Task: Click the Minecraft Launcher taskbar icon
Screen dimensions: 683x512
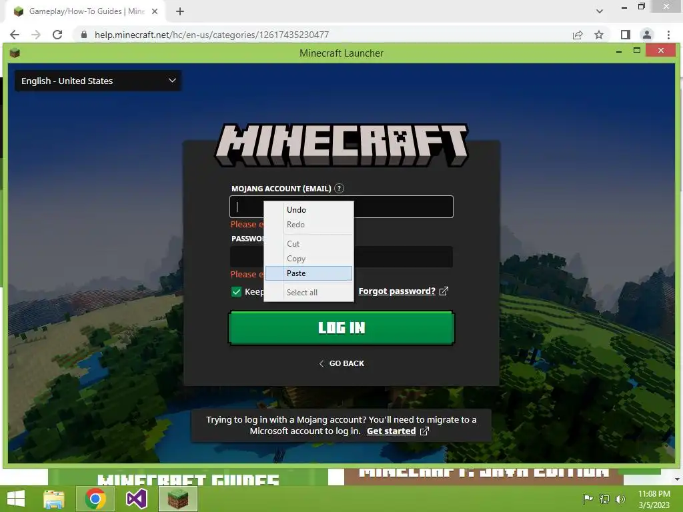Action: pyautogui.click(x=178, y=499)
